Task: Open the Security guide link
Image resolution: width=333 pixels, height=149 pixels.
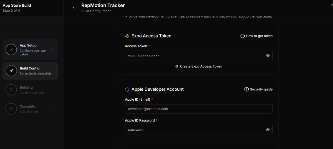Action: (258, 89)
